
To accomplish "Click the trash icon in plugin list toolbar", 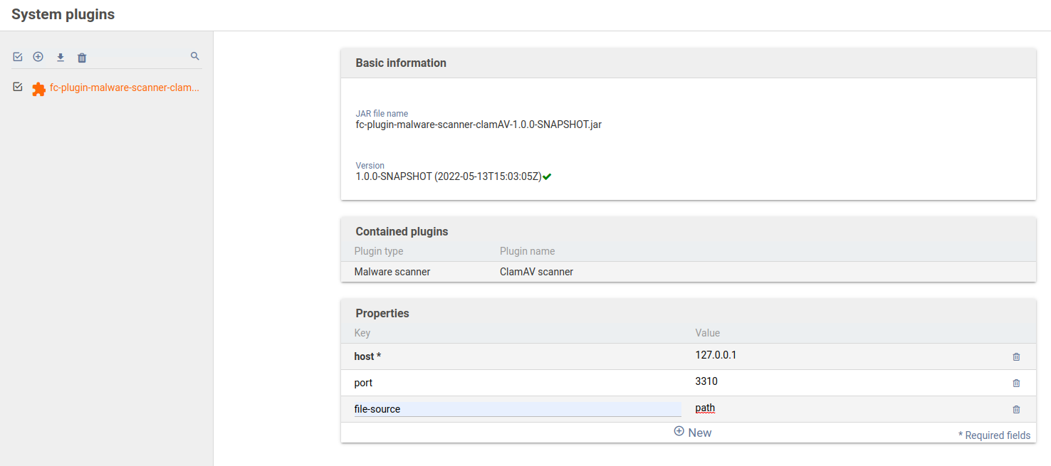I will (82, 58).
